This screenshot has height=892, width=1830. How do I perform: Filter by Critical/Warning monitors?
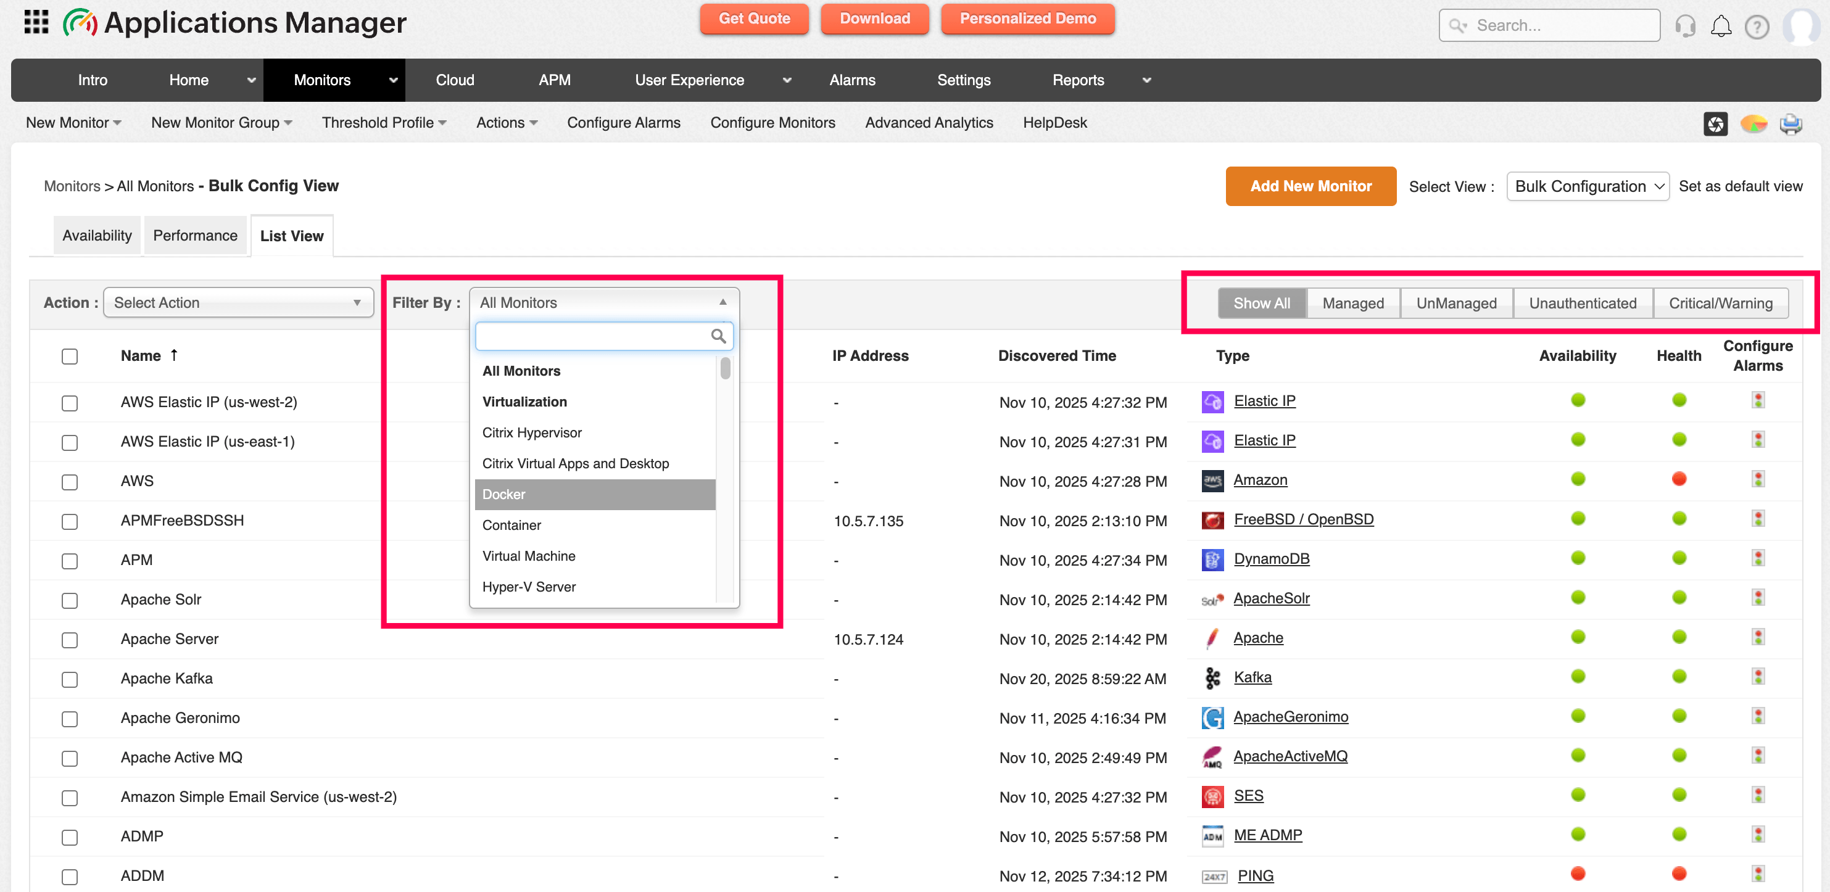(1721, 304)
